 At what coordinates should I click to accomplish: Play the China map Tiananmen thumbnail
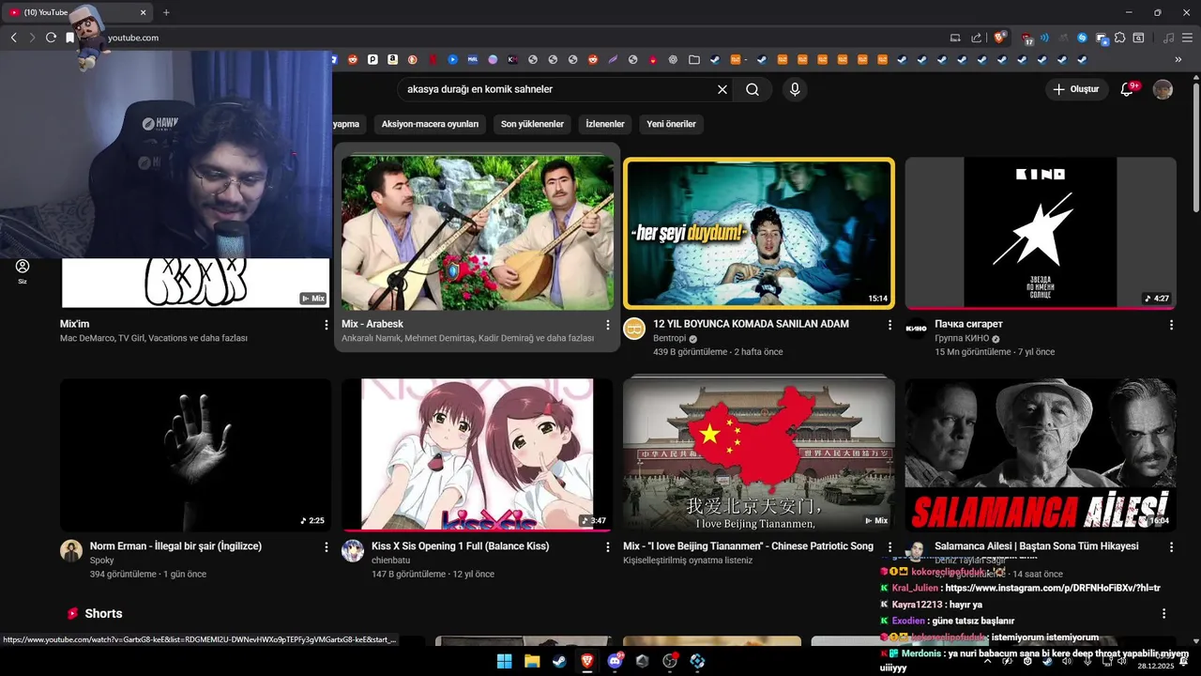(758, 455)
